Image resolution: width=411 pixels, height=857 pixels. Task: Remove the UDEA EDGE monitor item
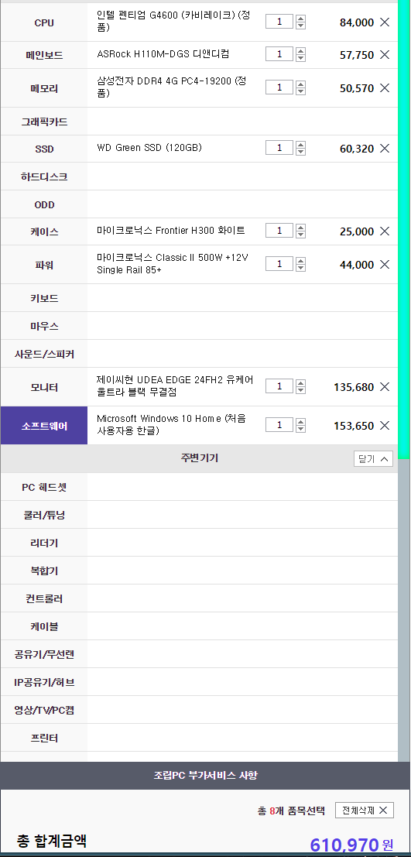click(385, 387)
